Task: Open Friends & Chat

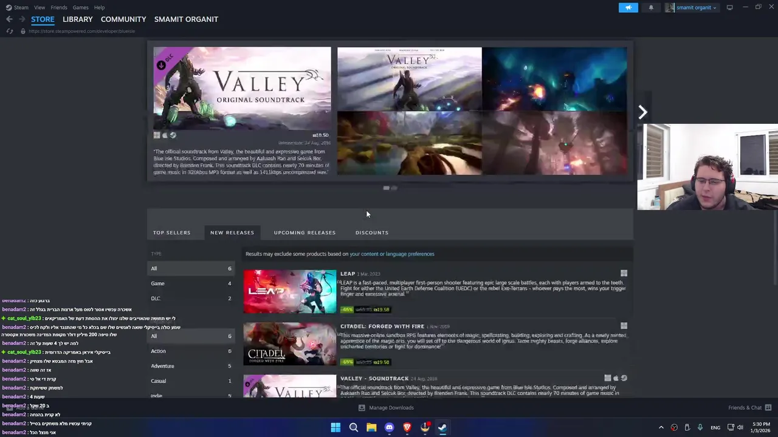Action: coord(749,408)
